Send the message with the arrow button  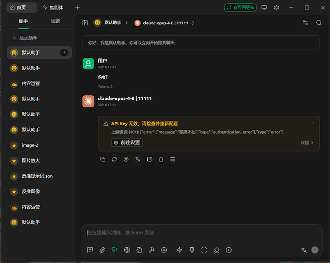(x=315, y=250)
